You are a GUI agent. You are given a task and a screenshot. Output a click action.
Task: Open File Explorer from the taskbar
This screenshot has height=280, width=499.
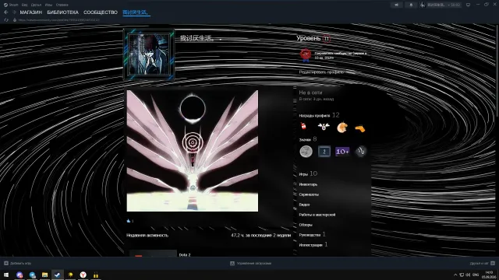click(45, 275)
